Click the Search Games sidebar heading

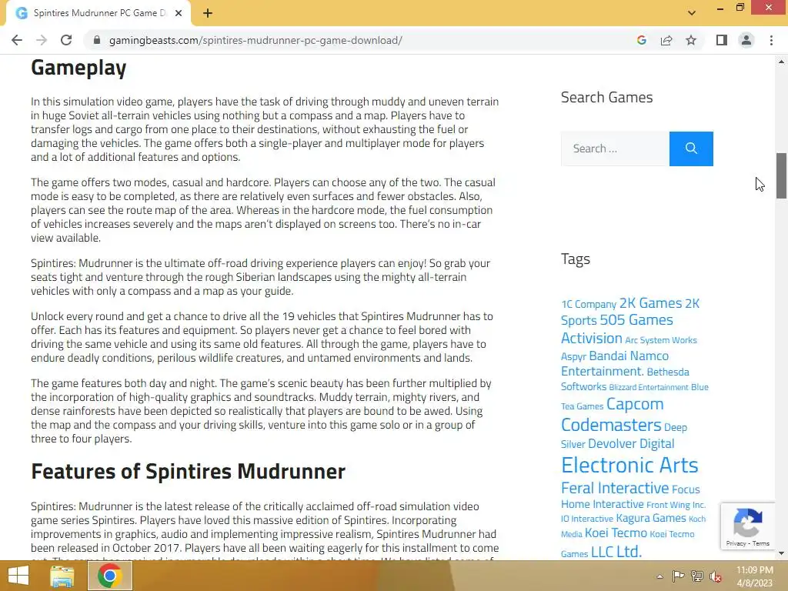tap(606, 97)
